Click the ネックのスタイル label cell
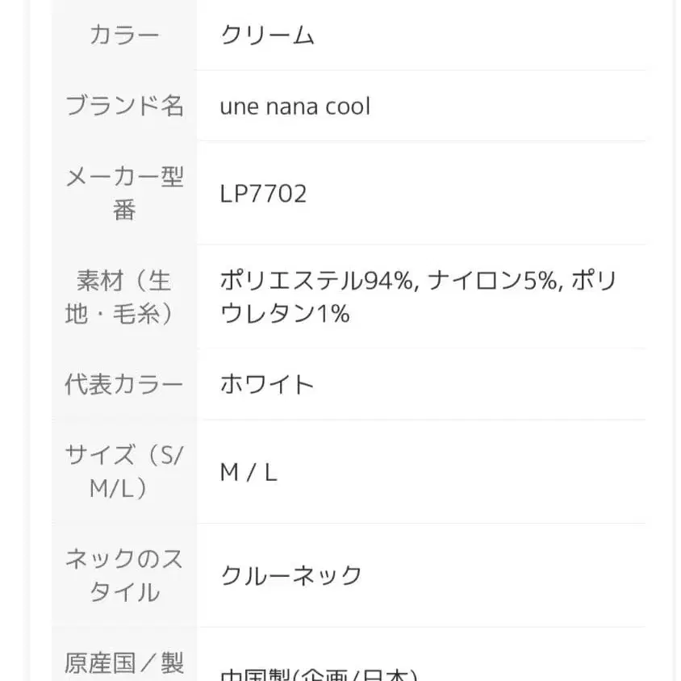The width and height of the screenshot is (681, 681). [x=124, y=575]
